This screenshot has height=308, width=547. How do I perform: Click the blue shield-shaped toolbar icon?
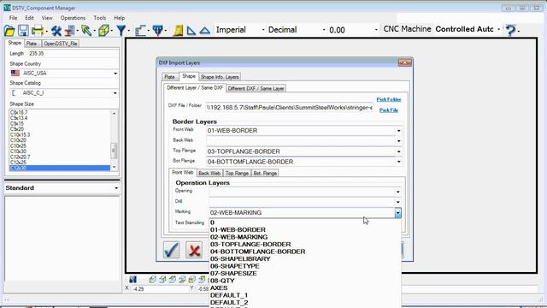coord(157,31)
